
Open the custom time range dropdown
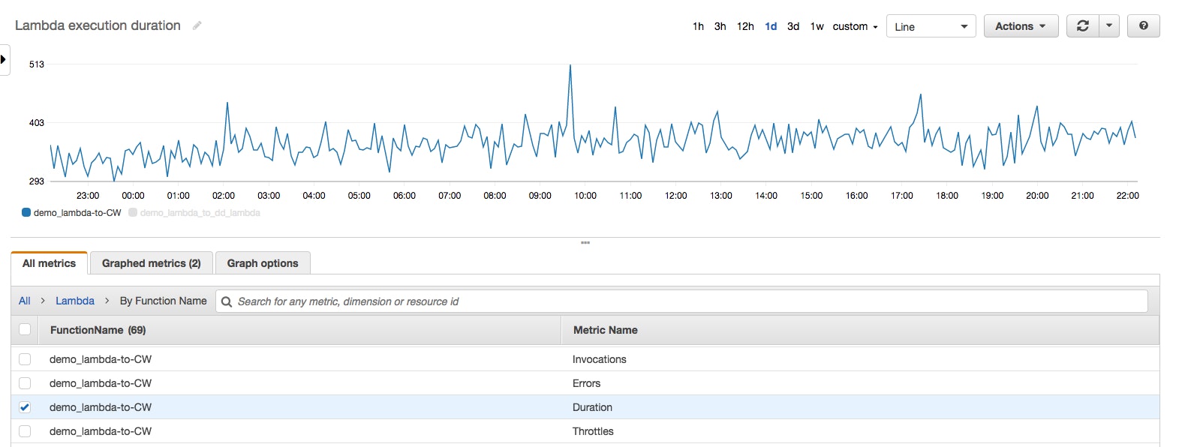pos(855,26)
